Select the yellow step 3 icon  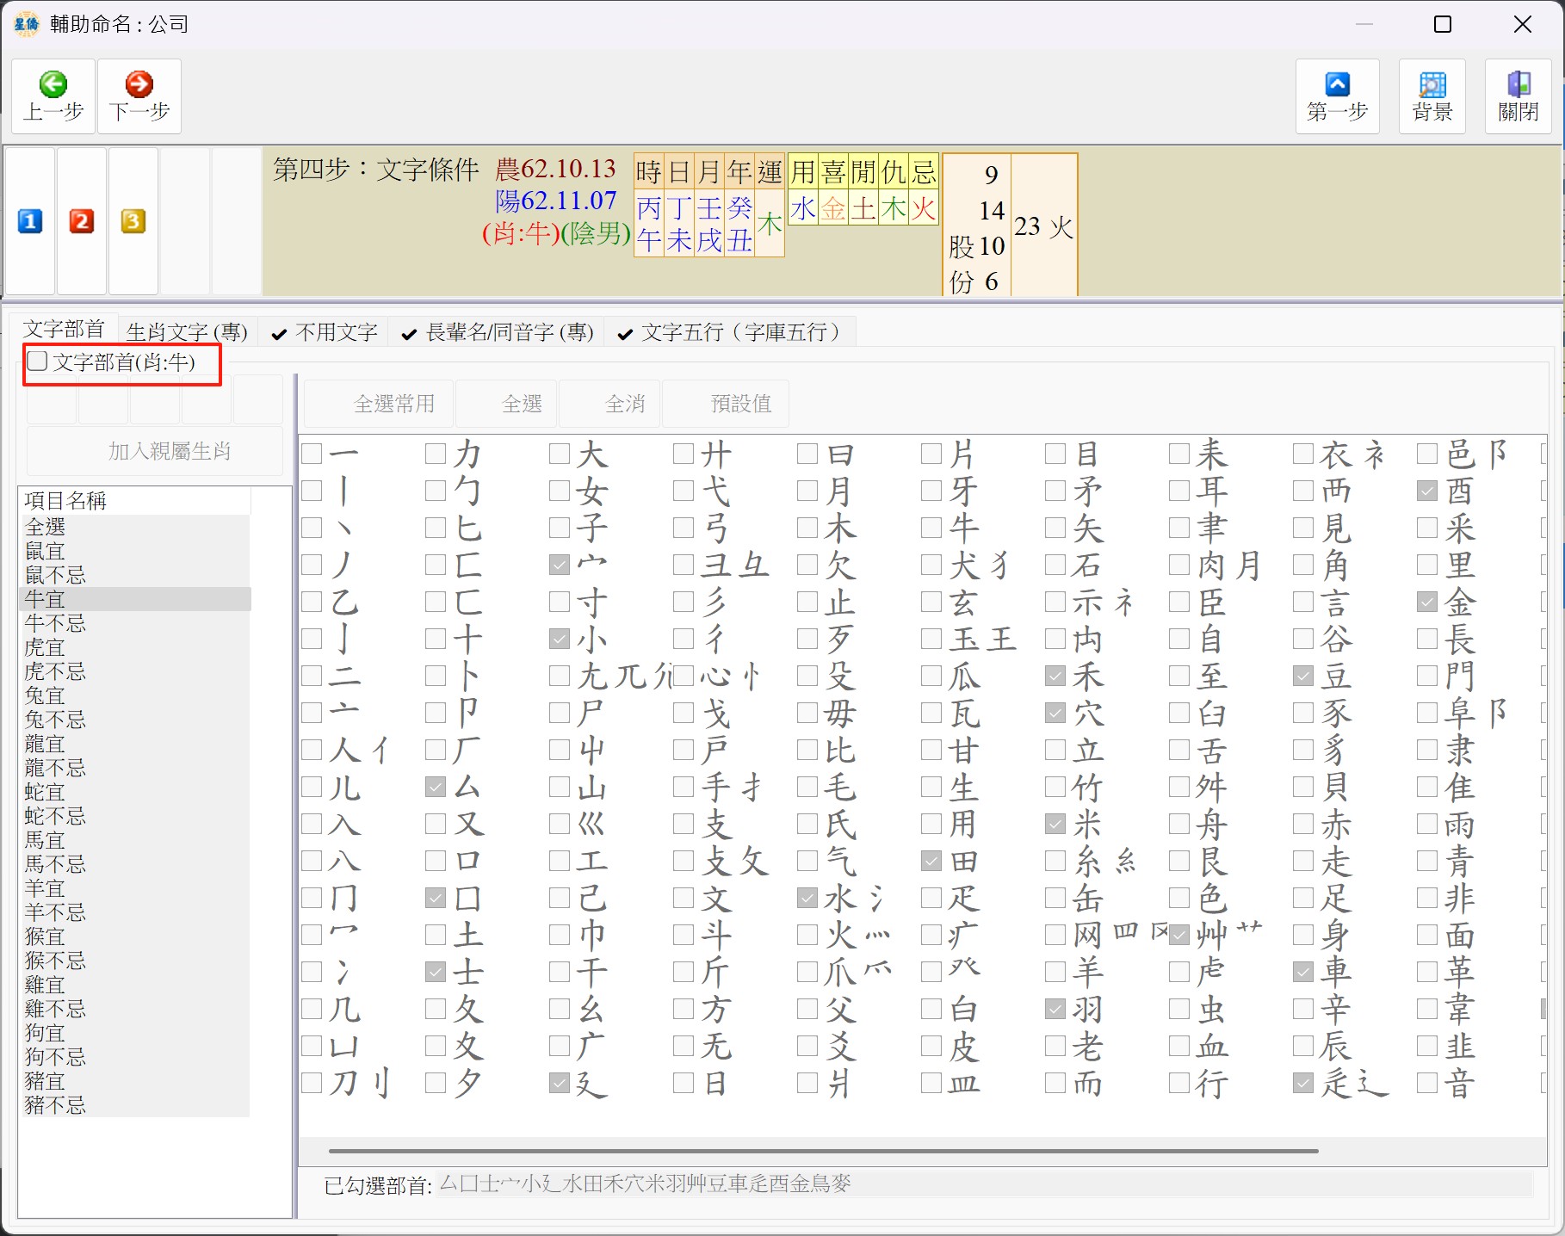click(x=133, y=222)
